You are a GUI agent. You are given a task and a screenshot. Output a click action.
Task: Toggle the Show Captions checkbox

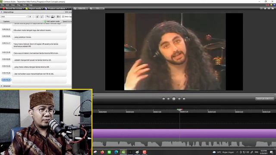coord(63,16)
